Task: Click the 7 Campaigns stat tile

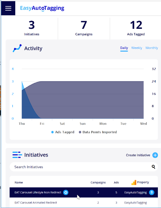Action: [84, 28]
